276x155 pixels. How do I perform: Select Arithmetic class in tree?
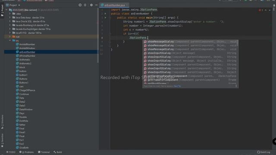pos(25,60)
